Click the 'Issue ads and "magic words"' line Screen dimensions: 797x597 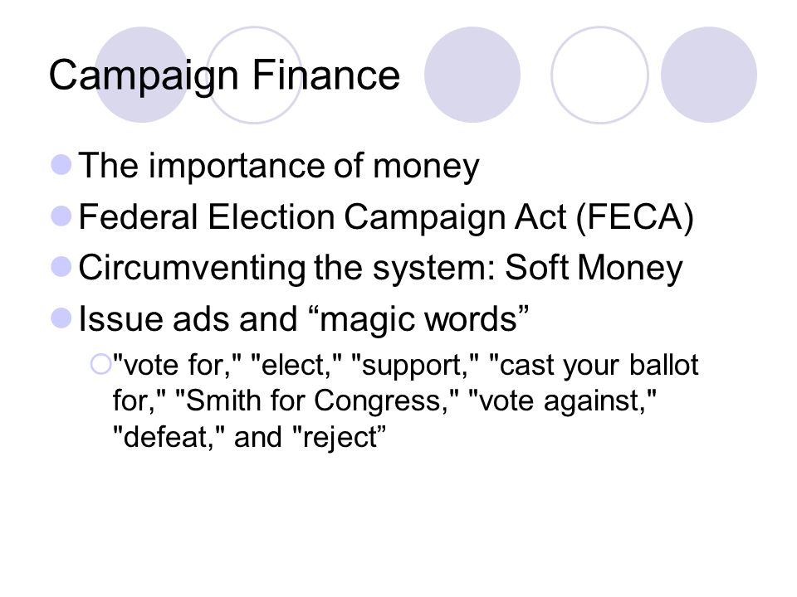(x=304, y=318)
